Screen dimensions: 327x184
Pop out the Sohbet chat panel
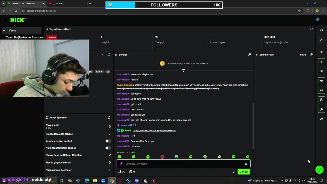coord(249,55)
